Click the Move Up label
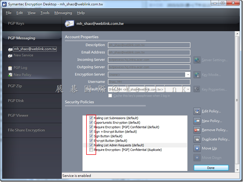Image resolution: width=243 pixels, height=182 pixels. (x=209, y=148)
